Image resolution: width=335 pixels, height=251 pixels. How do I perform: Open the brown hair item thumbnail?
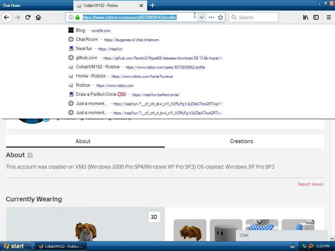[x=190, y=230]
